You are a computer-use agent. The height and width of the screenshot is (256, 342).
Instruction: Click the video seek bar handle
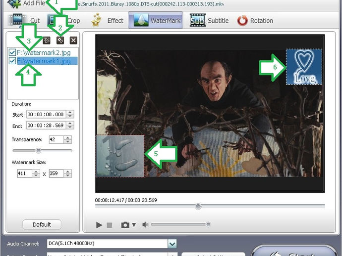point(198,206)
